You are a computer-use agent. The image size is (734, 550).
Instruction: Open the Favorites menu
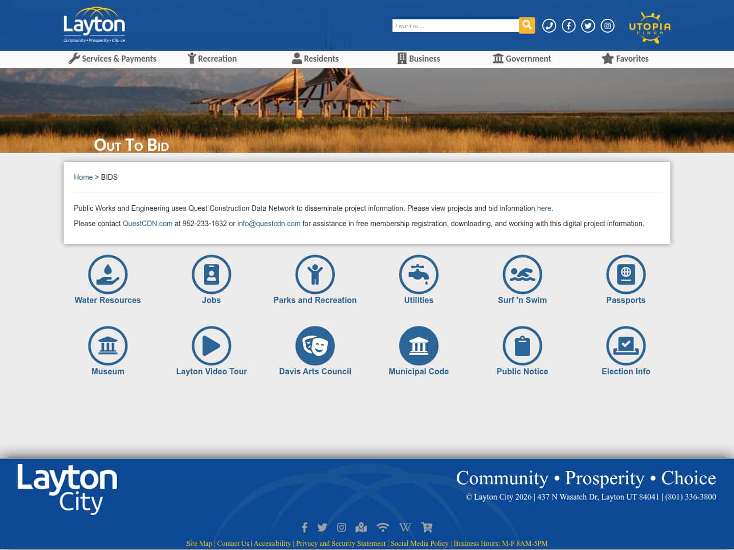coord(625,59)
